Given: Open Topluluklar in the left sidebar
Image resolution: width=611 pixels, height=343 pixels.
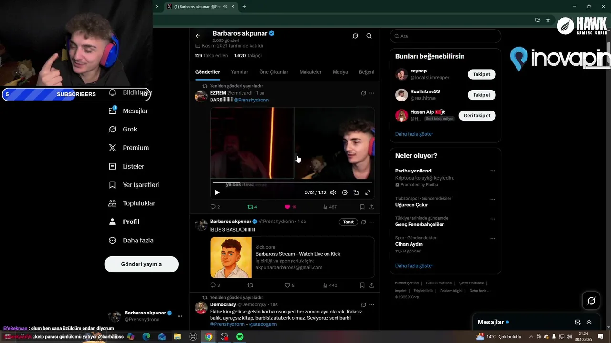Looking at the screenshot, I should pos(132,203).
